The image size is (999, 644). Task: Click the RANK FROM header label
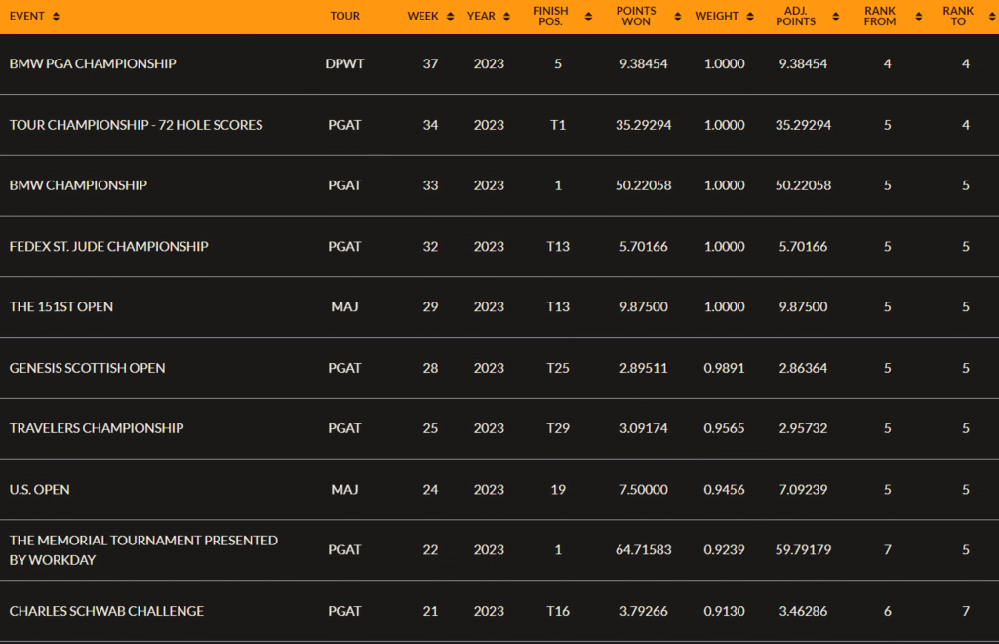[x=880, y=16]
